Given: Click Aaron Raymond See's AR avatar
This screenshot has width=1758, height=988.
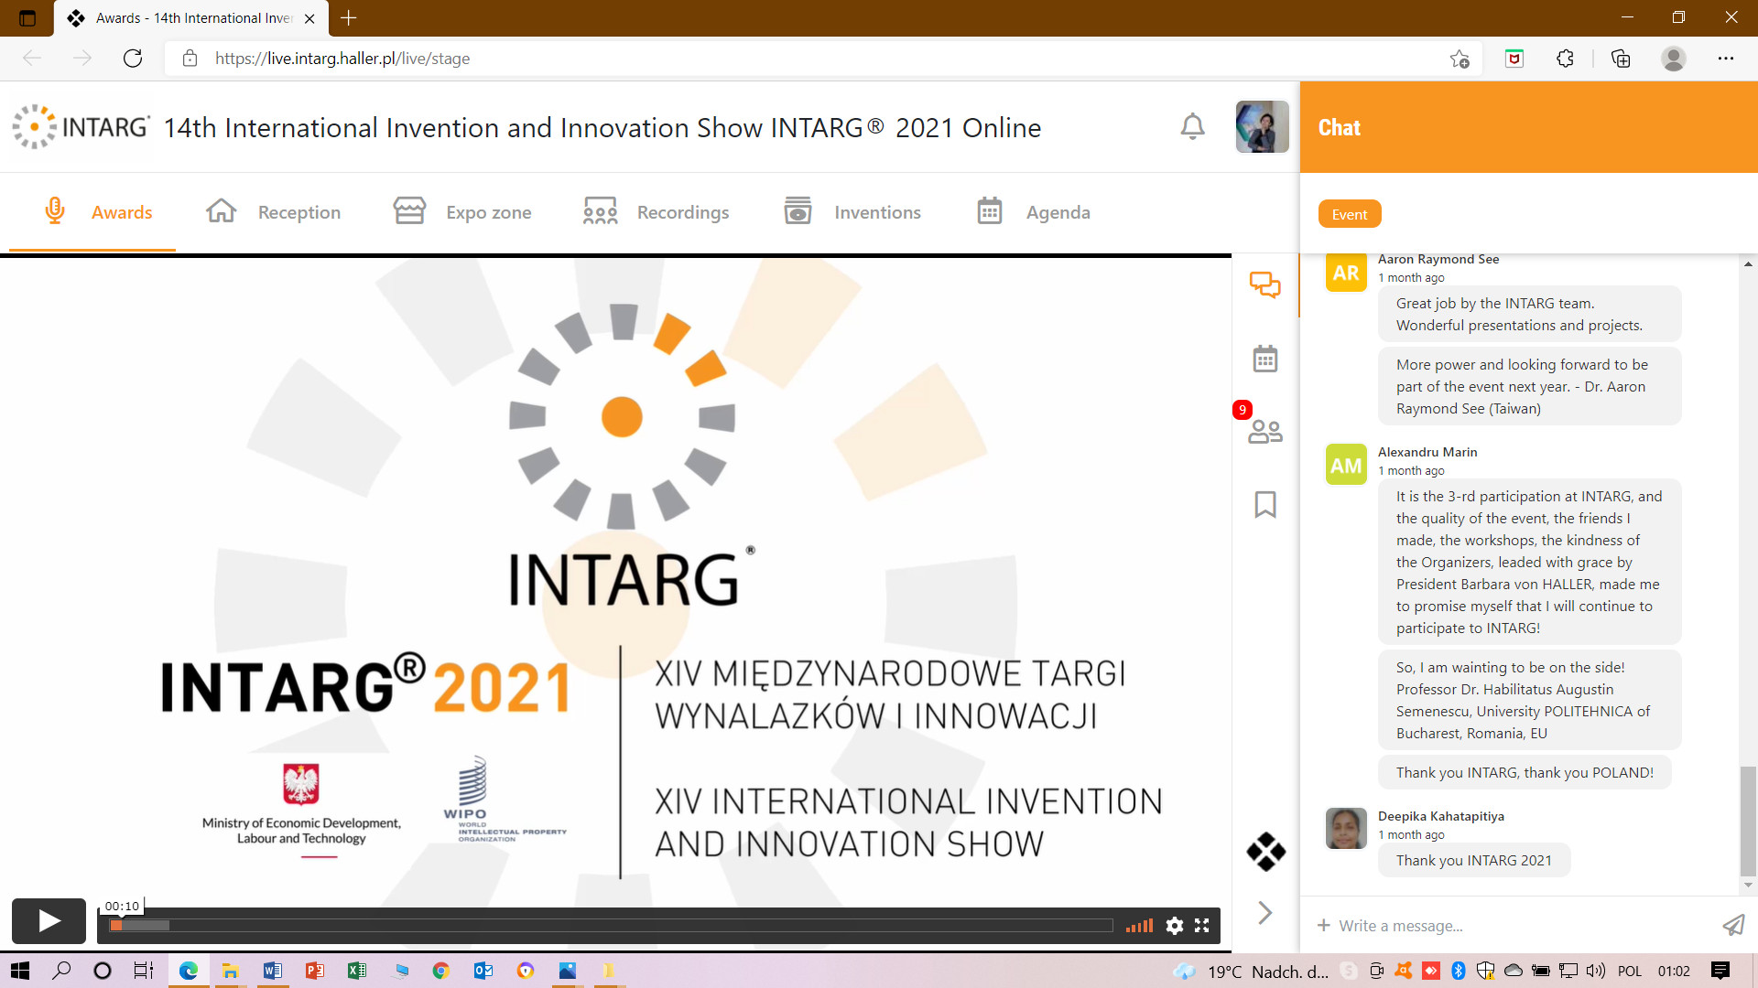Looking at the screenshot, I should pos(1346,273).
